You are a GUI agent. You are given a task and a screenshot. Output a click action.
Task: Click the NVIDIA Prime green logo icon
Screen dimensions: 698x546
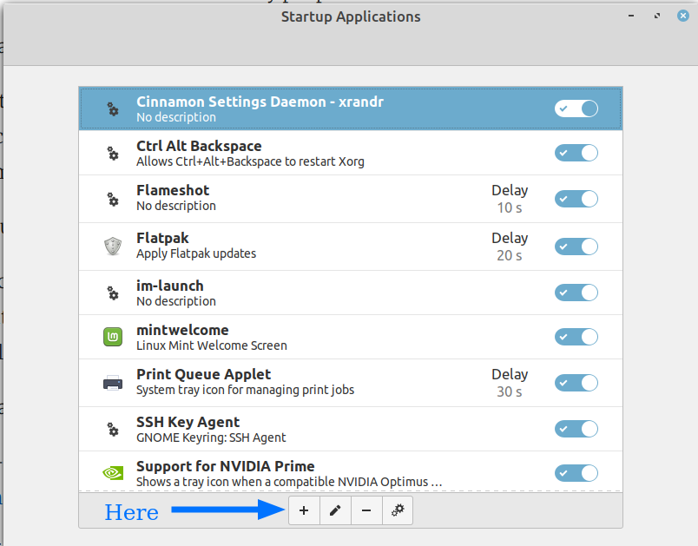coord(113,473)
